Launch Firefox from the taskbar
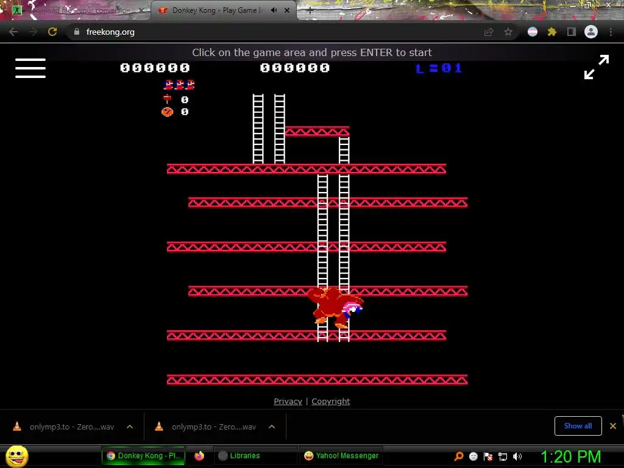 pos(199,456)
